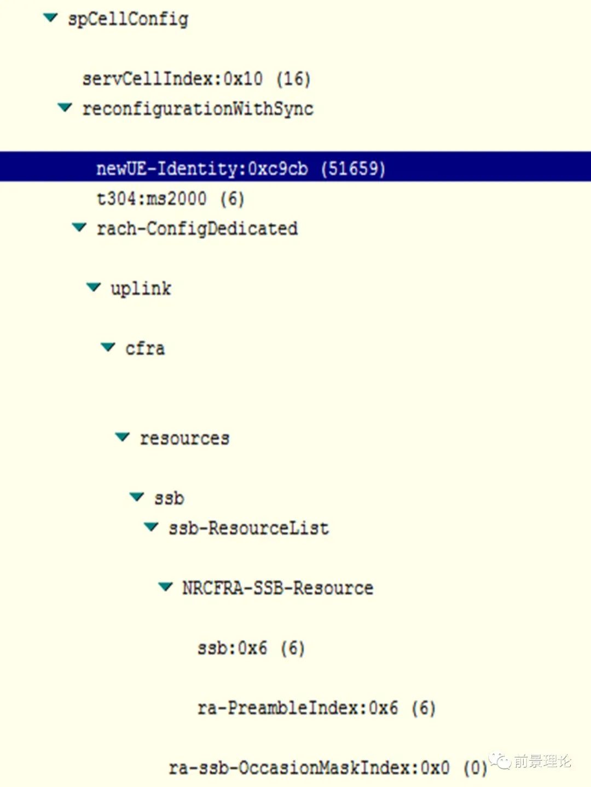591x787 pixels.
Task: Collapse the cfra tree node
Action: 108,347
